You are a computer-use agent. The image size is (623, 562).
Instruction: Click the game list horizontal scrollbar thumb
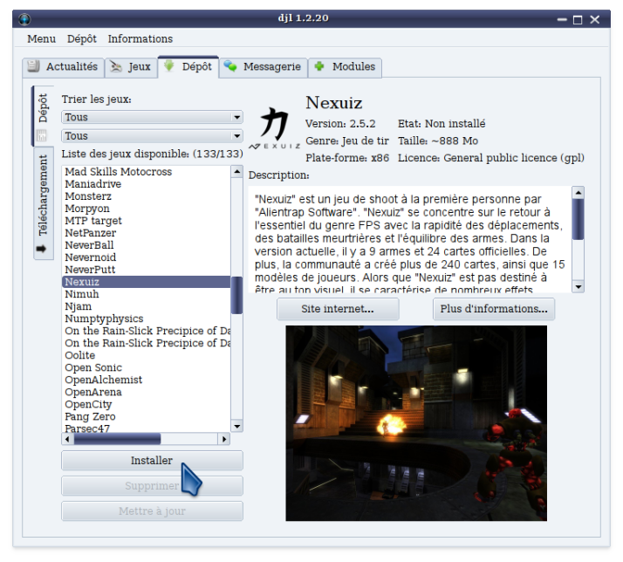(117, 439)
